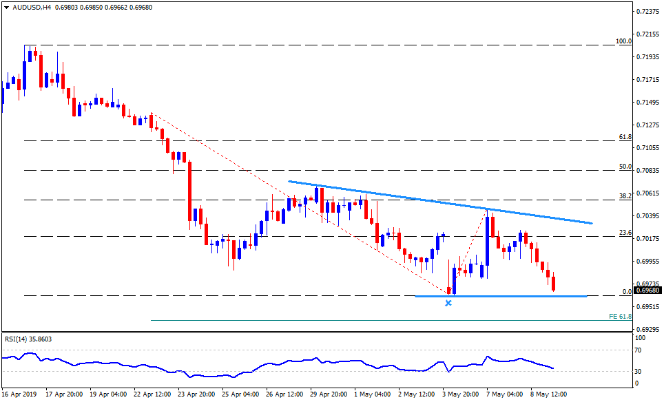This screenshot has width=664, height=402.
Task: Click the RSI 70 level marker
Action: click(640, 351)
